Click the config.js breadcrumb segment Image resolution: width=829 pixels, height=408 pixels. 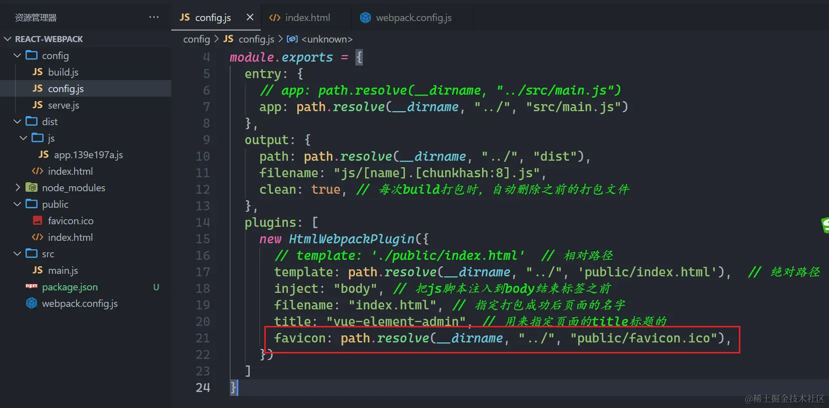[256, 39]
